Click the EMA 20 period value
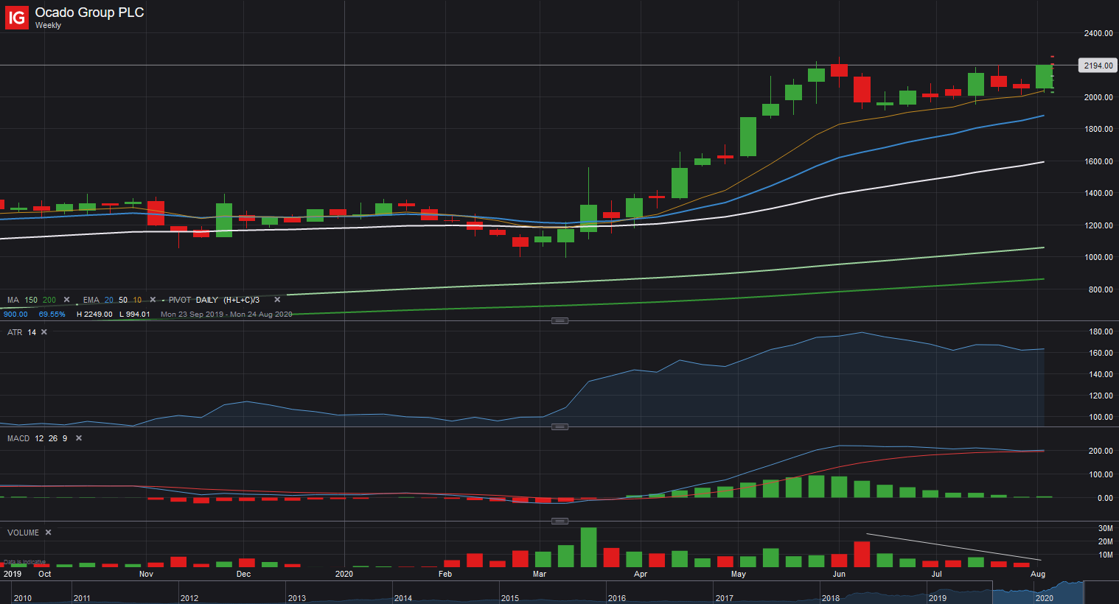 click(x=109, y=300)
